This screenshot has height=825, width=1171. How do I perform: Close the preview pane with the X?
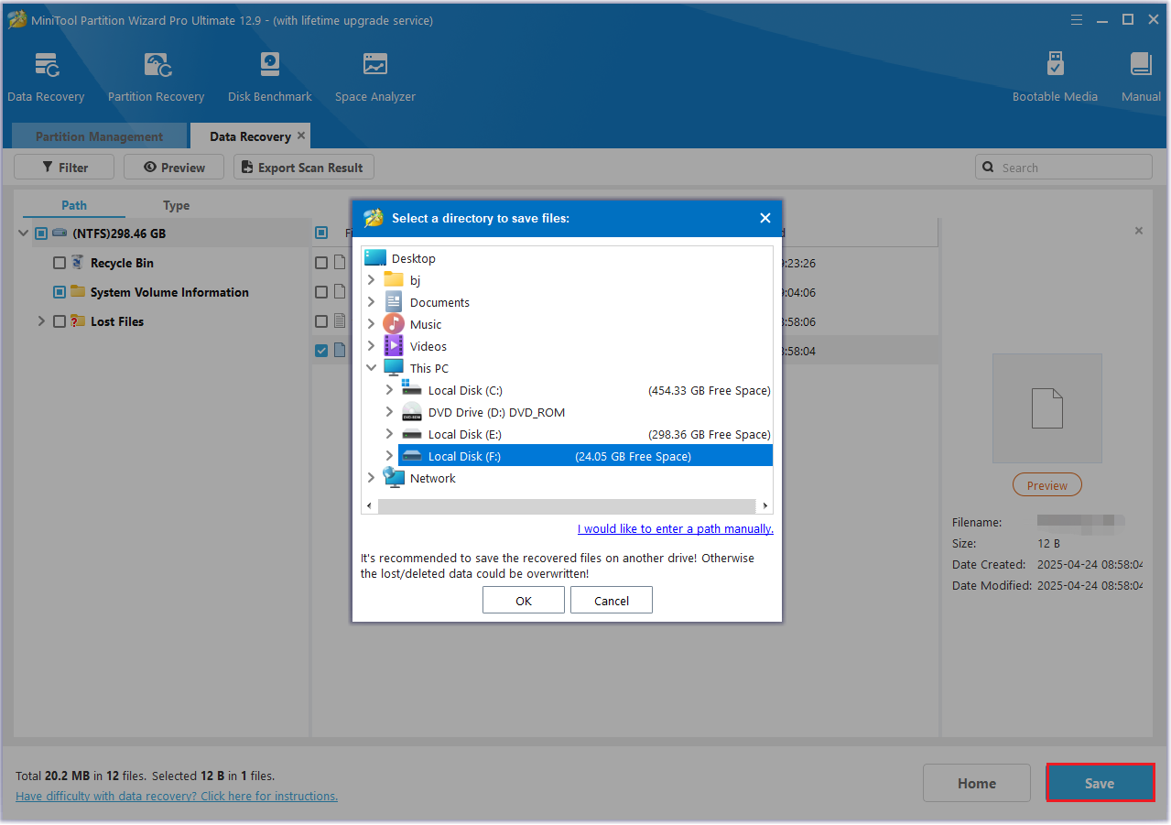coord(1139,231)
